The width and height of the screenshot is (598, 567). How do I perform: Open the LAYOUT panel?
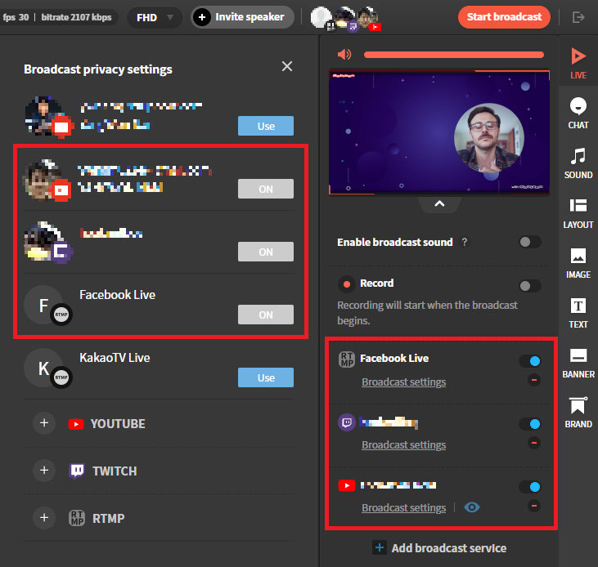click(x=578, y=213)
